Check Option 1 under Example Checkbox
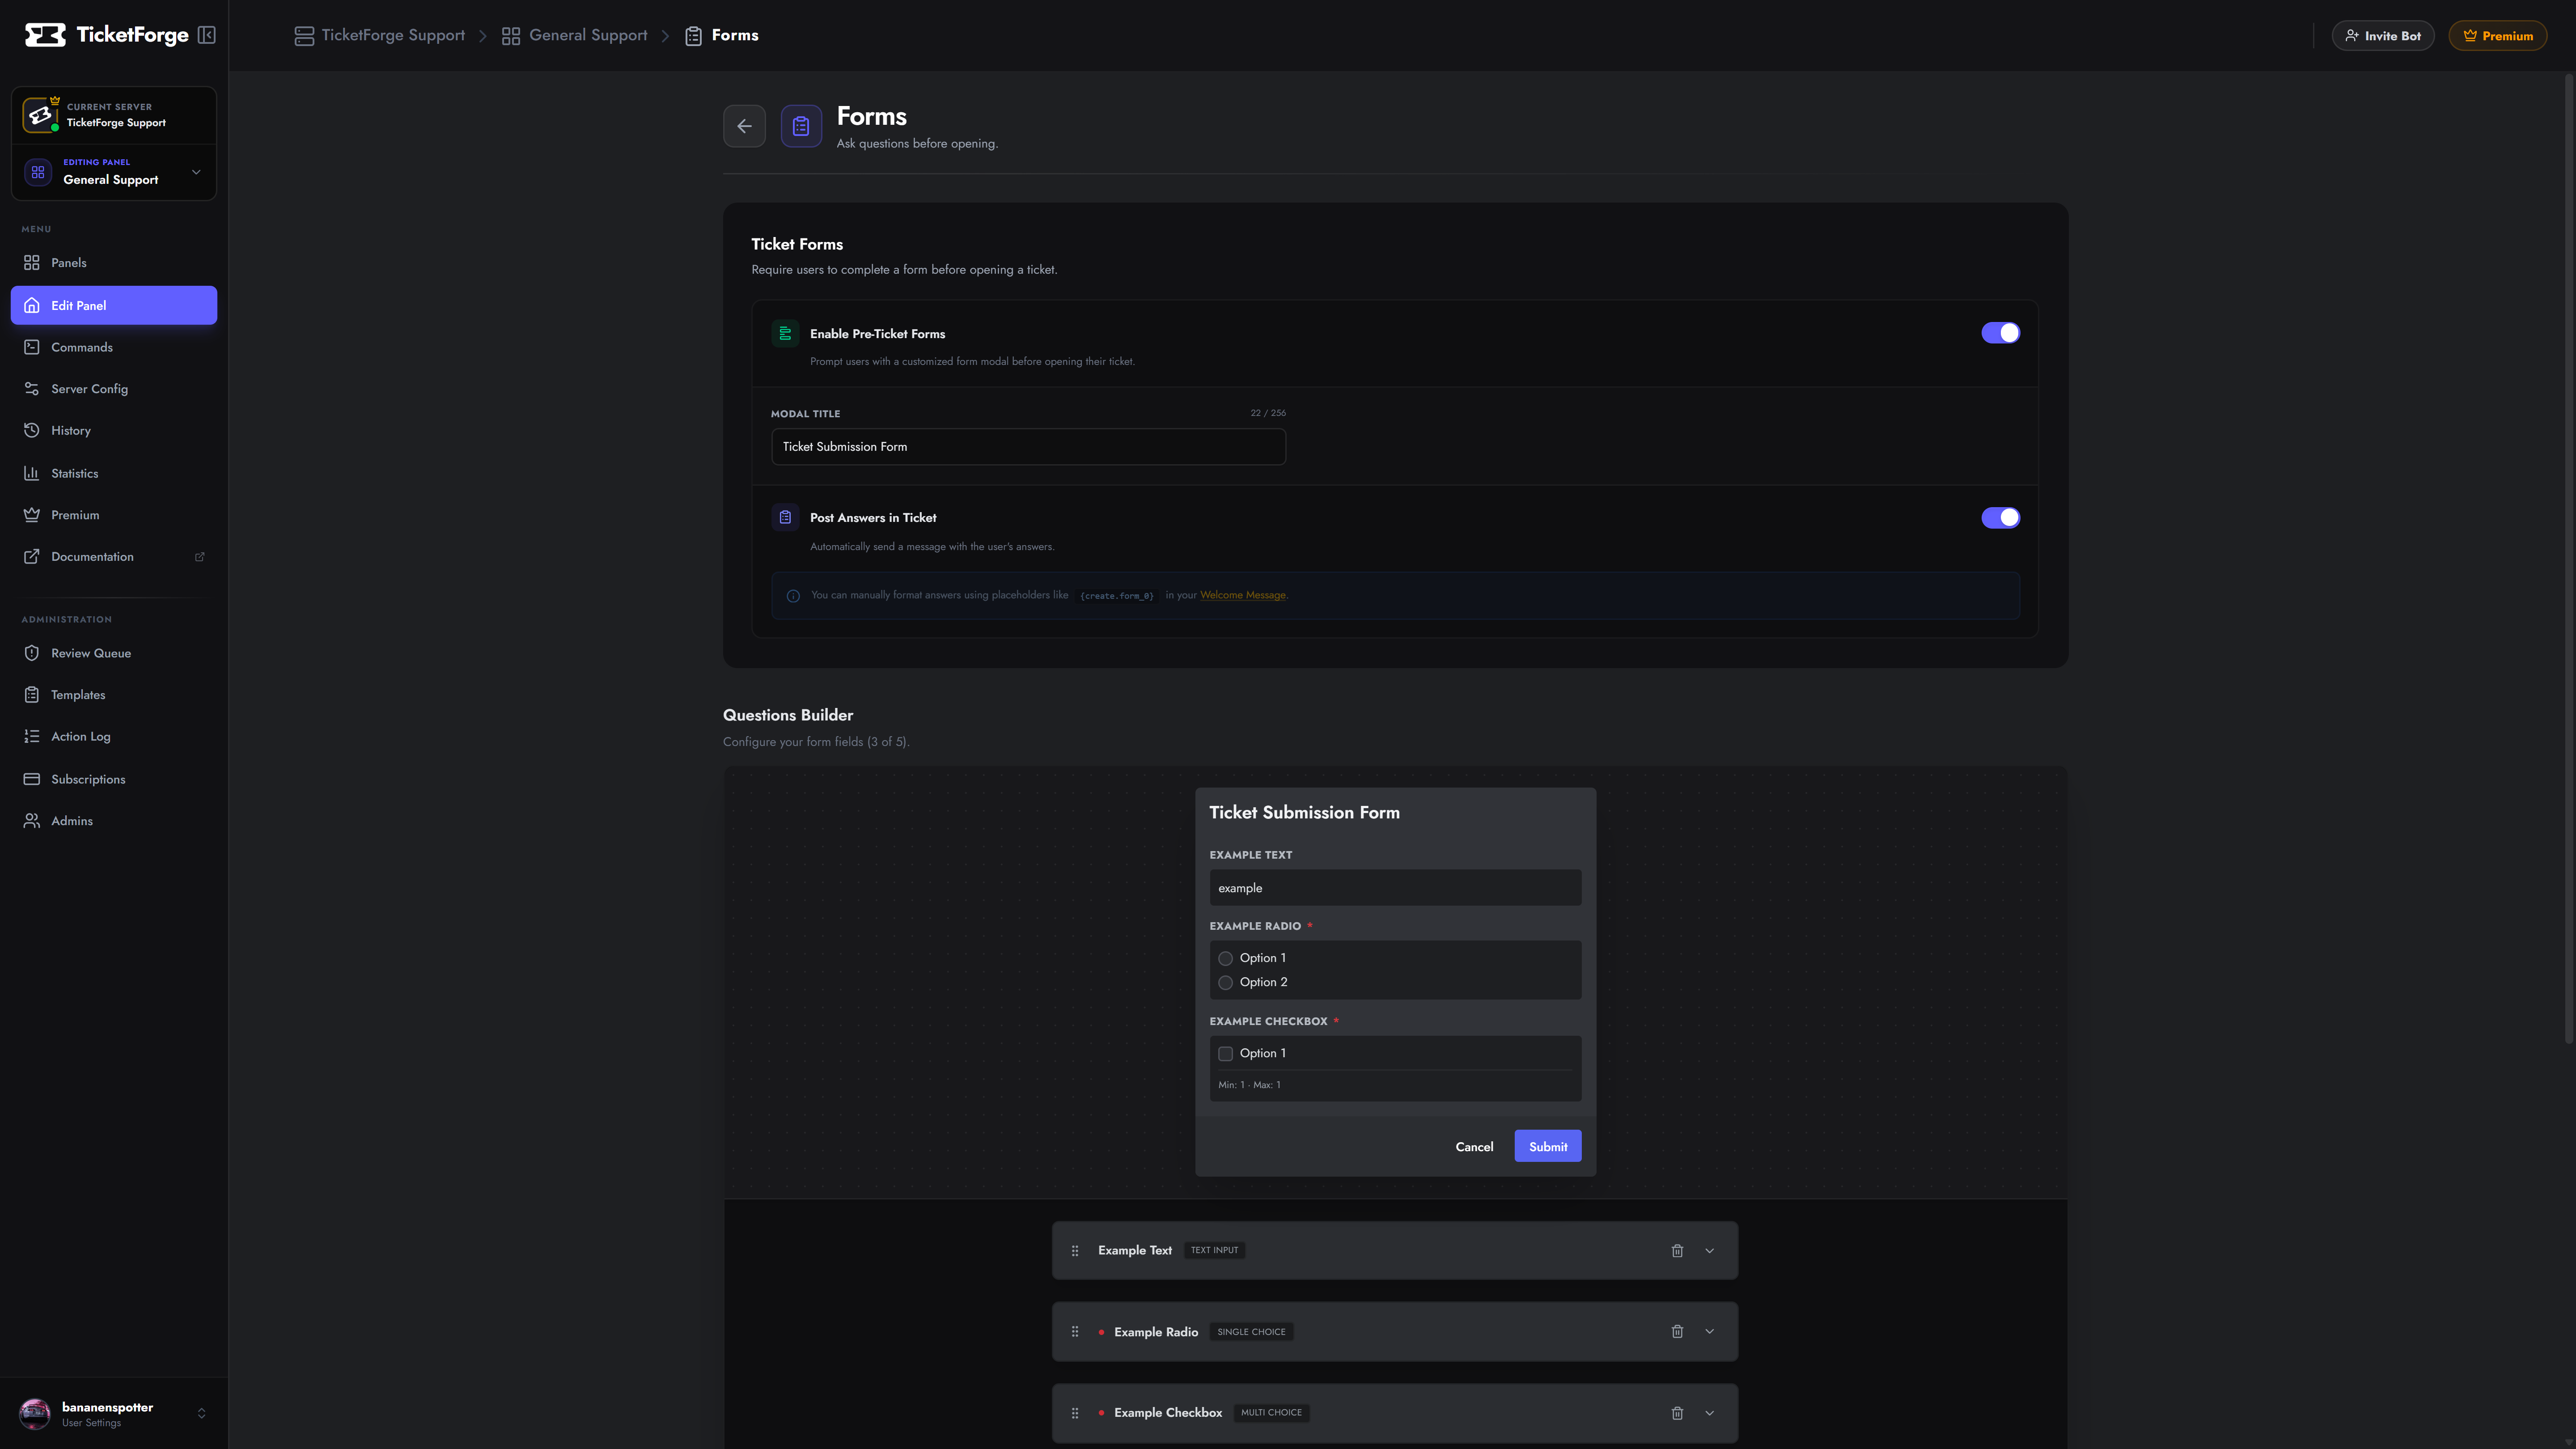This screenshot has width=2576, height=1449. click(x=1225, y=1053)
